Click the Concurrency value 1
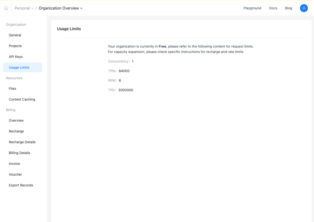This screenshot has height=222, width=314. coord(133,61)
